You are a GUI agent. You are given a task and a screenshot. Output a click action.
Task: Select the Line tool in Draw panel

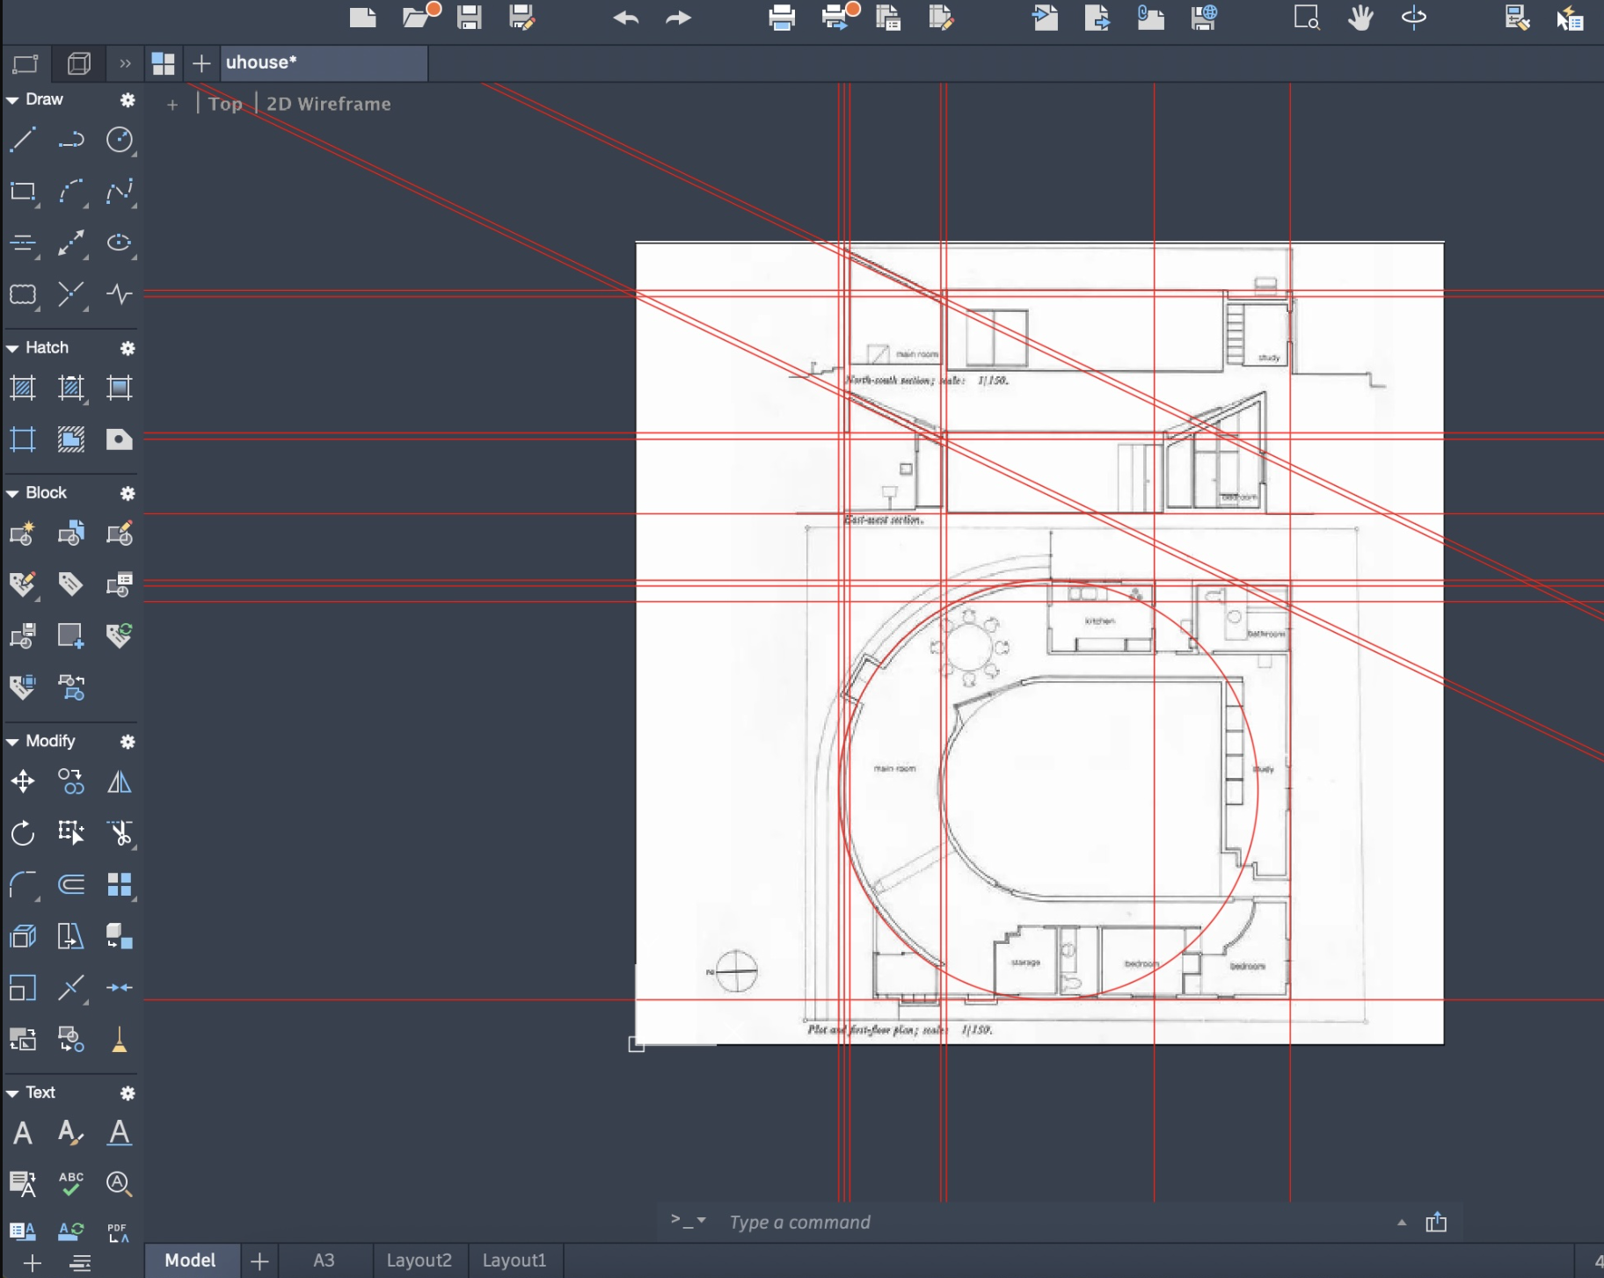coord(23,140)
